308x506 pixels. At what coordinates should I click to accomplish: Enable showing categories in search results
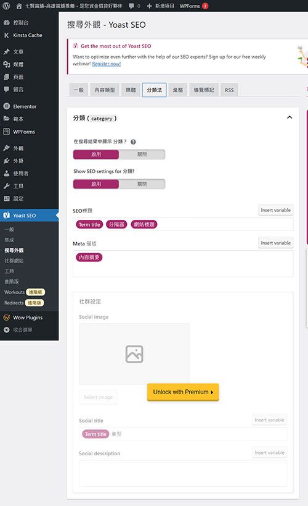[96, 154]
